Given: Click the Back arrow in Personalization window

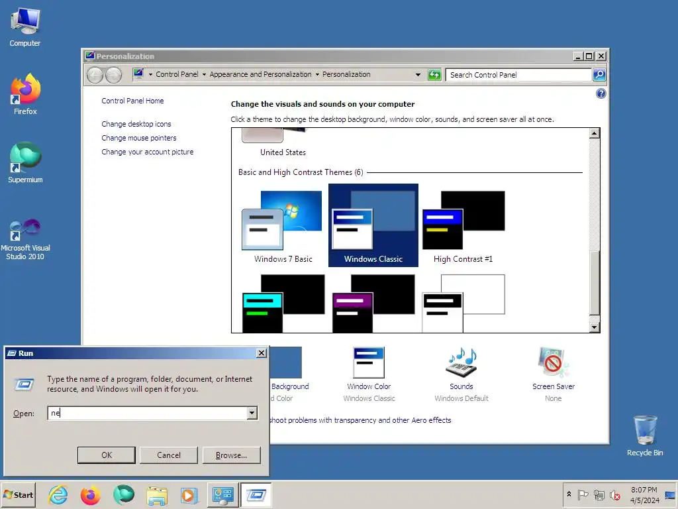Looking at the screenshot, I should click(x=95, y=76).
